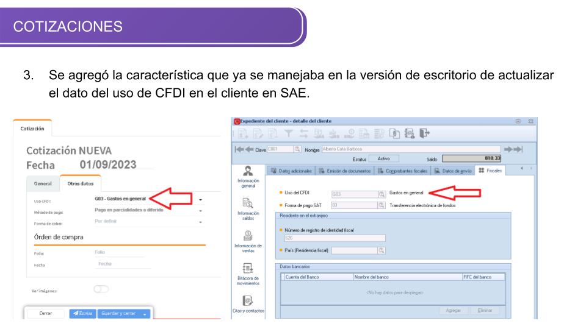The height and width of the screenshot is (329, 586).
Task: Open Información general sidebar section
Action: [x=248, y=177]
